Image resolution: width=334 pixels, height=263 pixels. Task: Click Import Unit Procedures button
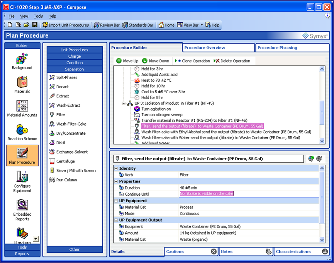66,25
